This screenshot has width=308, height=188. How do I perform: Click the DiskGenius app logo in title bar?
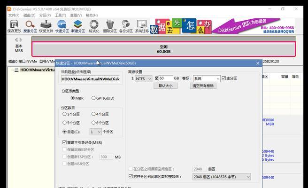pos(9,9)
